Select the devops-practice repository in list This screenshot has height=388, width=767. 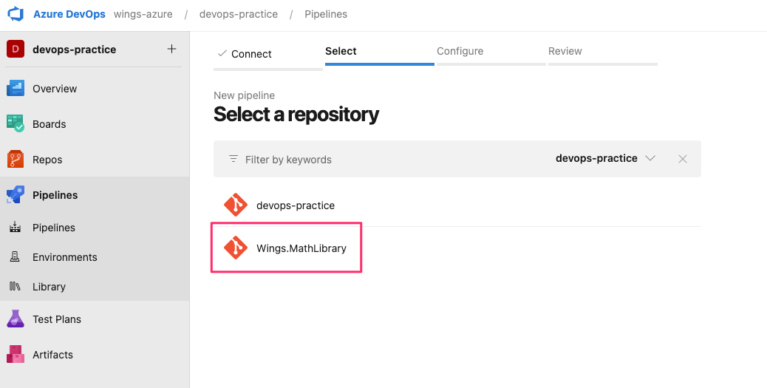295,205
